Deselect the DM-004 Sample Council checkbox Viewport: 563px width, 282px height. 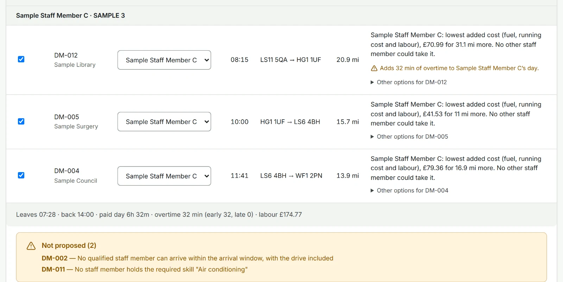click(21, 175)
